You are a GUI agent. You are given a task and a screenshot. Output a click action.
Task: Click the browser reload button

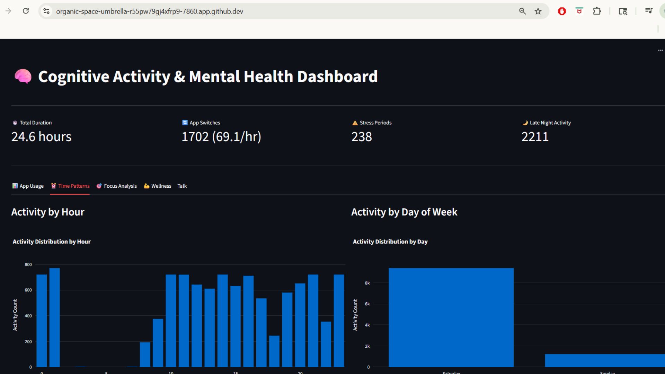tap(26, 11)
